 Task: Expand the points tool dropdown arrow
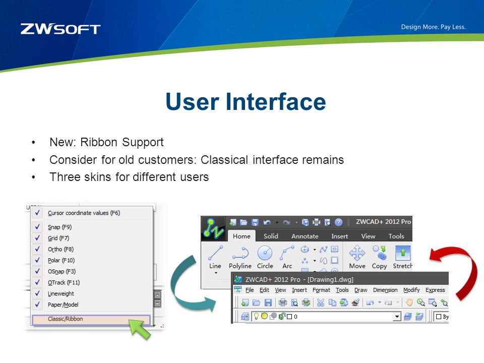(x=315, y=261)
